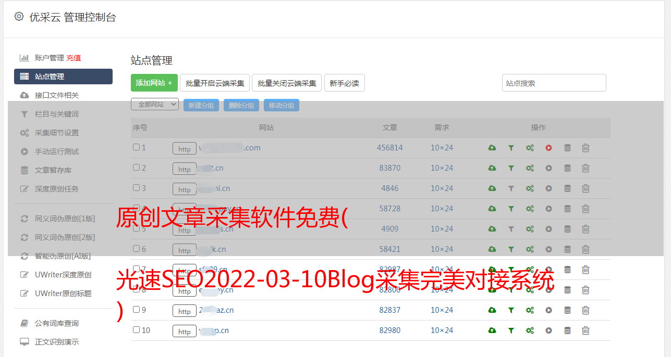
Task: Open article count 456814 link
Action: (x=390, y=148)
